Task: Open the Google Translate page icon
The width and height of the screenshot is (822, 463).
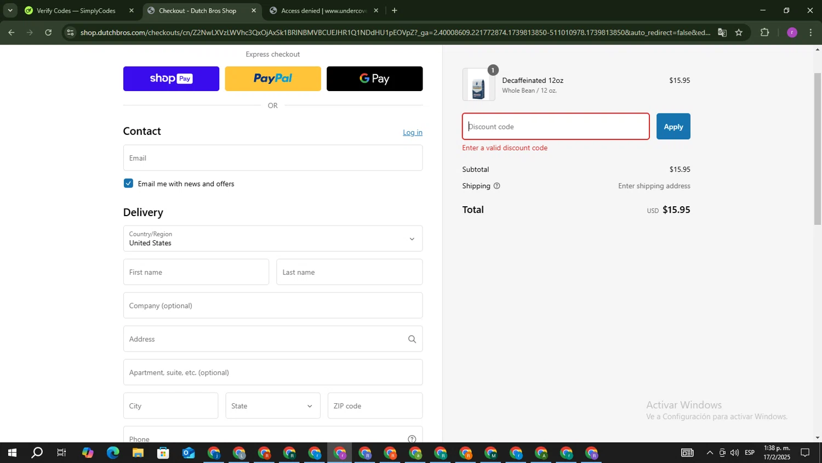Action: point(722,32)
